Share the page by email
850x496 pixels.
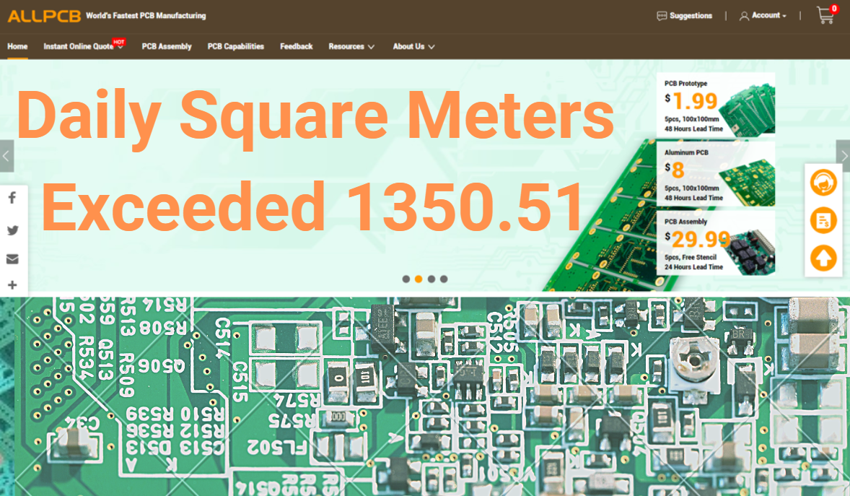point(12,259)
